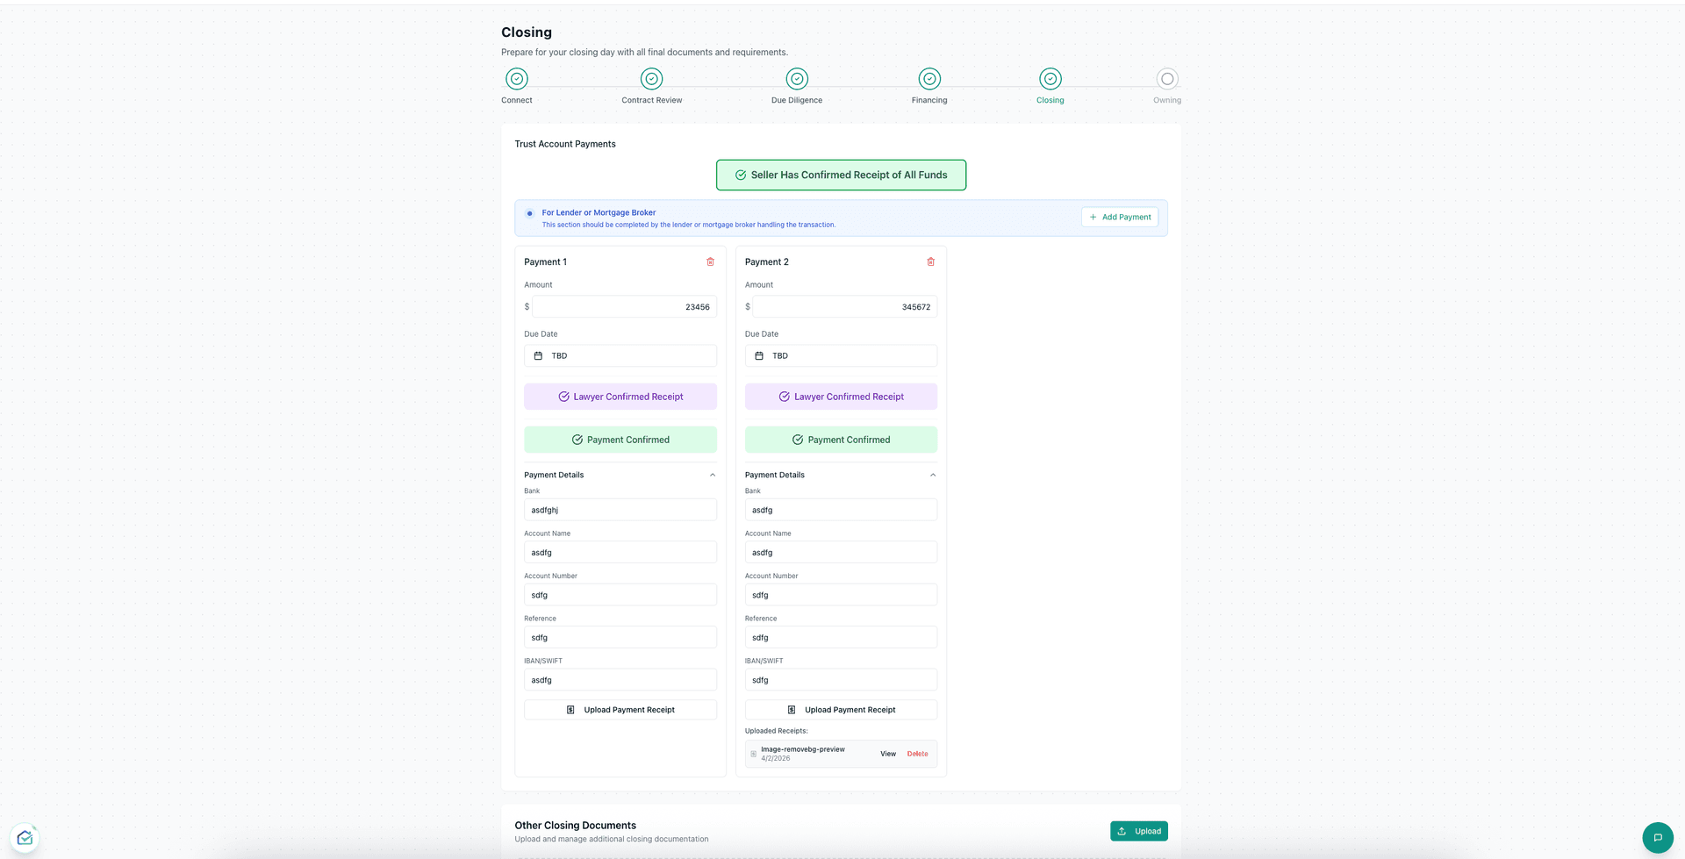1685x859 pixels.
Task: Click the image-removebg-preview file name
Action: pos(803,749)
